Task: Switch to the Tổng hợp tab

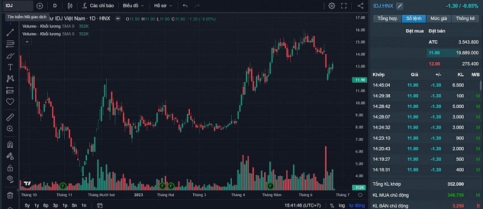Action: click(x=387, y=19)
